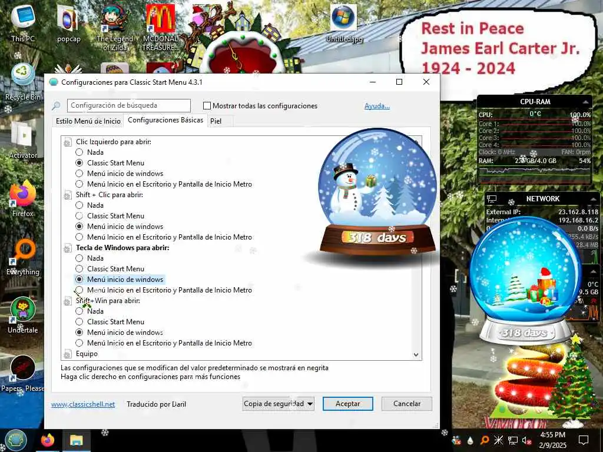Launch Firefox from the desktop shortcut
The image size is (603, 452).
pyautogui.click(x=23, y=199)
